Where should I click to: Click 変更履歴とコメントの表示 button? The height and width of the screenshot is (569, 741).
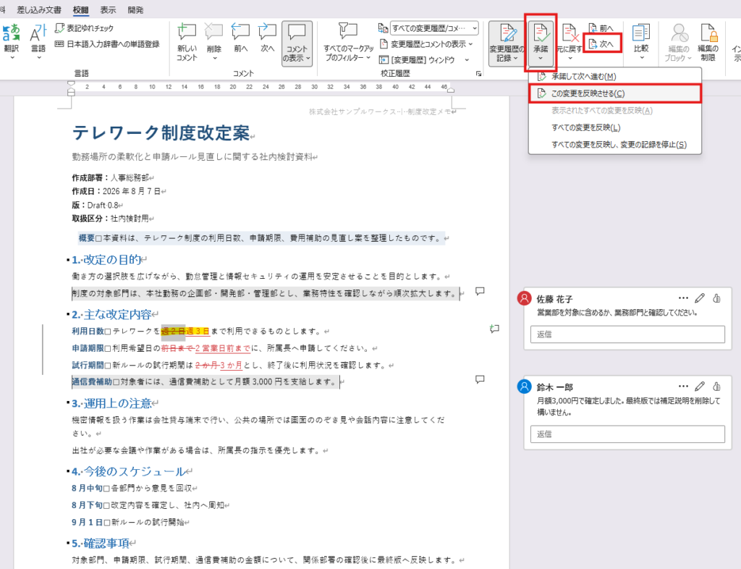(425, 44)
